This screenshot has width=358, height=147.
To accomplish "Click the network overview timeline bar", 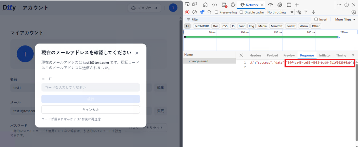I will point(261,37).
